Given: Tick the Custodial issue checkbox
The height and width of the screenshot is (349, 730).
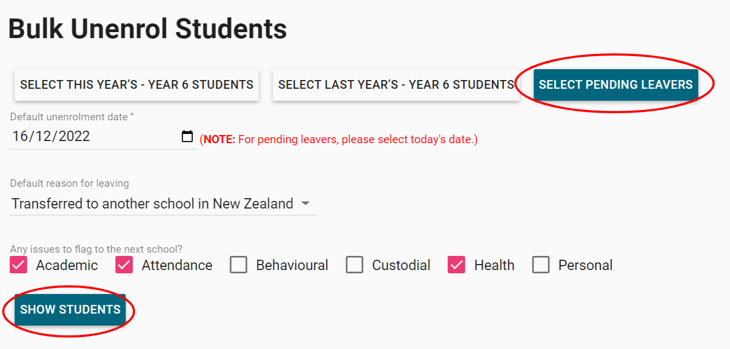Looking at the screenshot, I should tap(355, 265).
